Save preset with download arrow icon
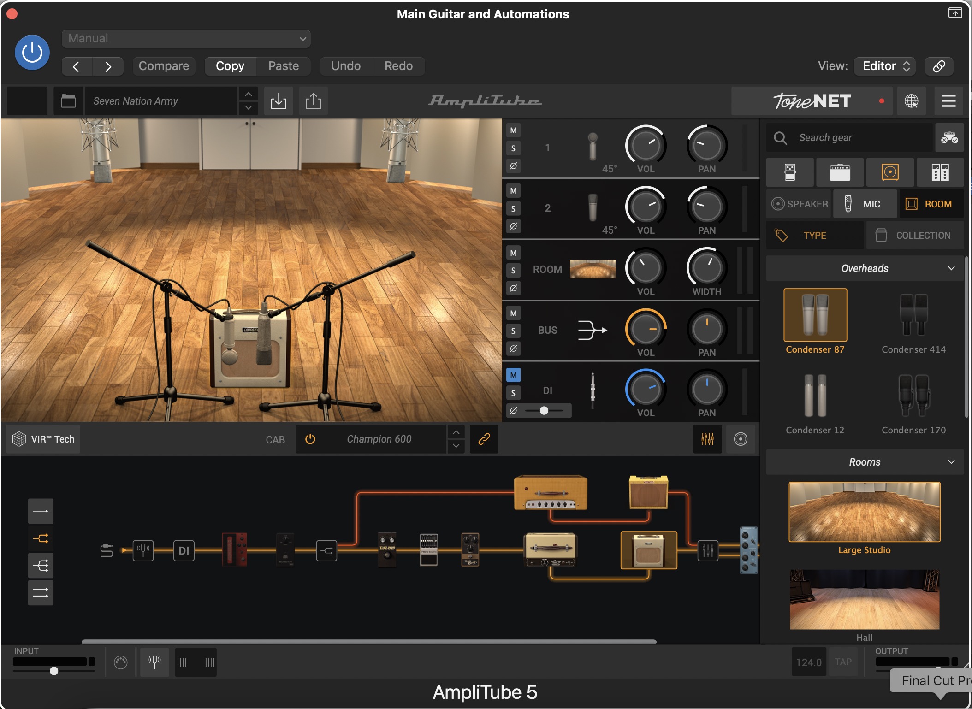This screenshot has height=709, width=972. point(278,100)
